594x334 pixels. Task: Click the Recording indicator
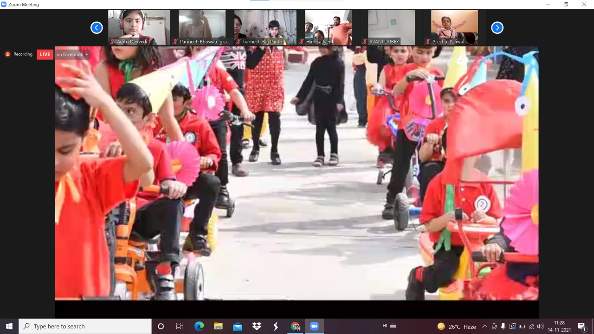[19, 54]
